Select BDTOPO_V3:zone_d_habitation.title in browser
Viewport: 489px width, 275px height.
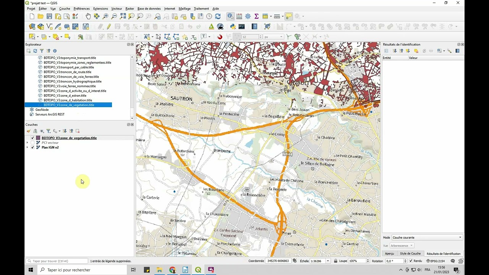tap(68, 100)
